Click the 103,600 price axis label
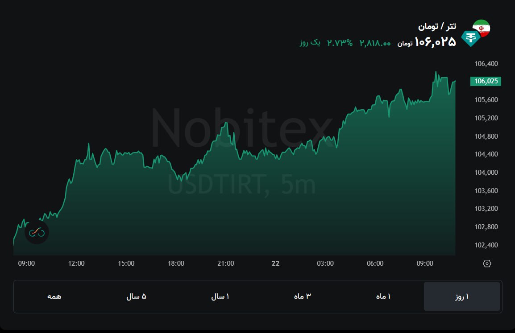This screenshot has width=515, height=333. [486, 191]
